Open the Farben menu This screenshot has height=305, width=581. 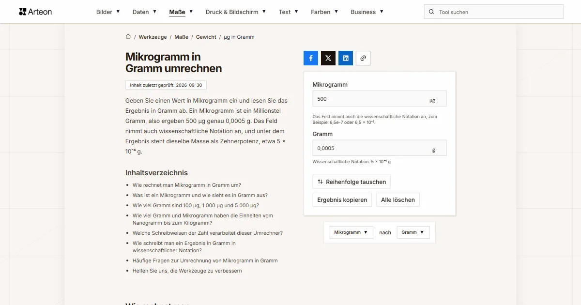[324, 12]
